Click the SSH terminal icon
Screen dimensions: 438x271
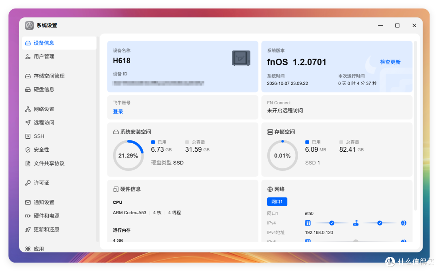click(28, 136)
